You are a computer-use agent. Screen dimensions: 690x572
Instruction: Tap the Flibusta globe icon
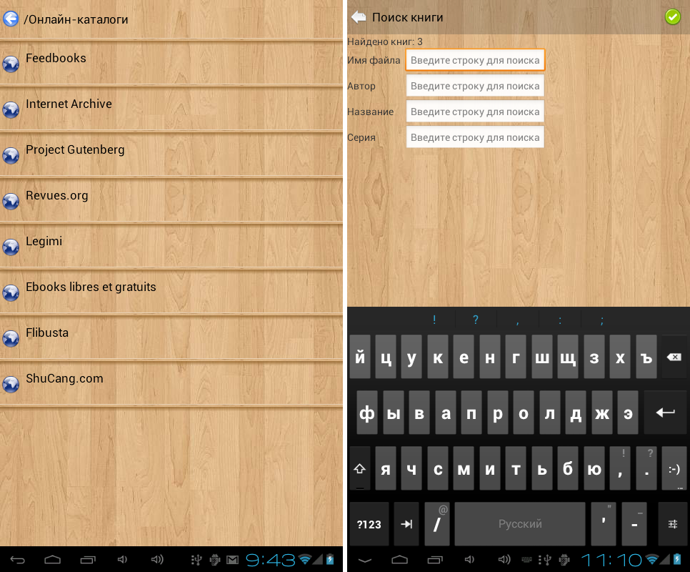tap(11, 339)
